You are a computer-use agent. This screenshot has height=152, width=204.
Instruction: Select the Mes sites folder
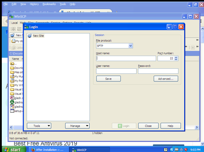pos(16,72)
